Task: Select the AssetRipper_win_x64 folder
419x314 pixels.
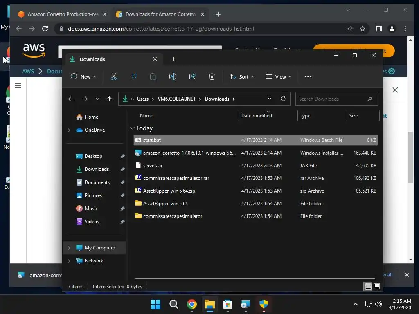Action: pos(255,204)
